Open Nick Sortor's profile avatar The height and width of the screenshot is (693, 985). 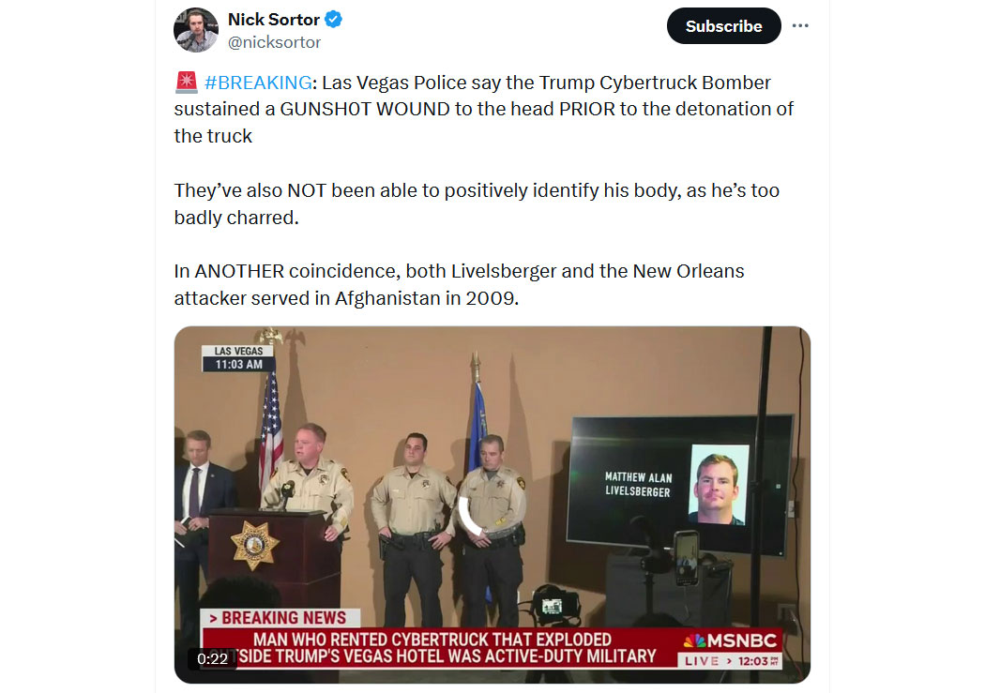196,29
